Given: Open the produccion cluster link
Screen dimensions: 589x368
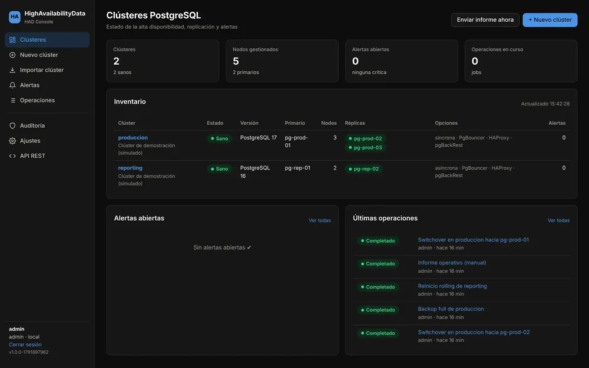Looking at the screenshot, I should point(133,137).
